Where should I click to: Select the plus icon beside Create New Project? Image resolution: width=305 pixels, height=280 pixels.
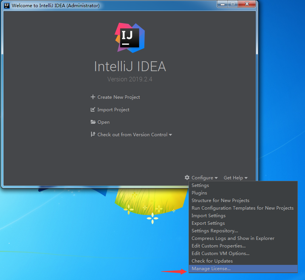(93, 97)
